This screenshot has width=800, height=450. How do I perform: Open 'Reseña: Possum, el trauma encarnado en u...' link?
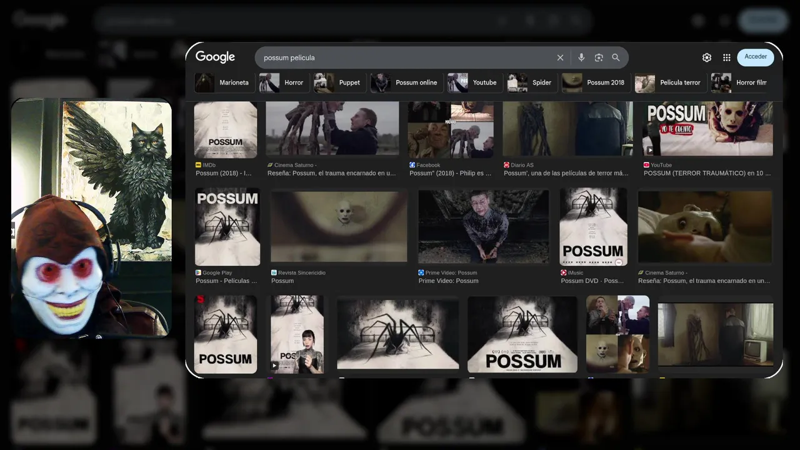click(332, 173)
